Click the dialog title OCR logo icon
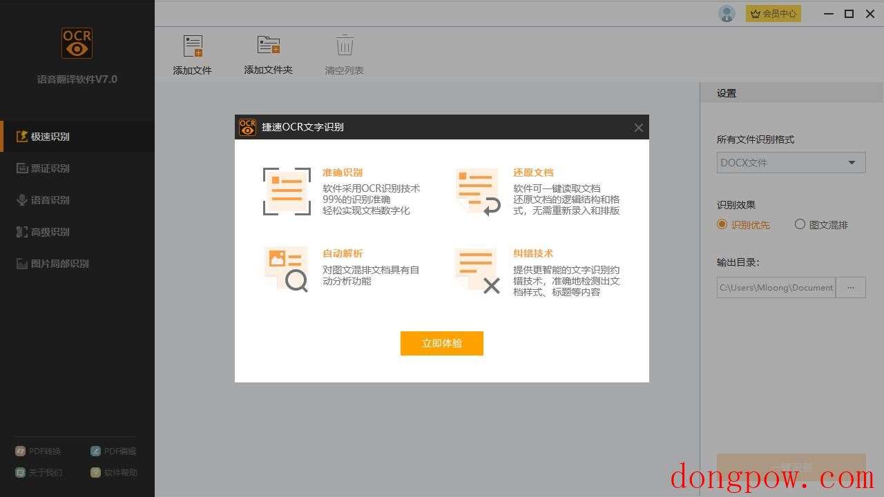This screenshot has width=884, height=497. (247, 127)
